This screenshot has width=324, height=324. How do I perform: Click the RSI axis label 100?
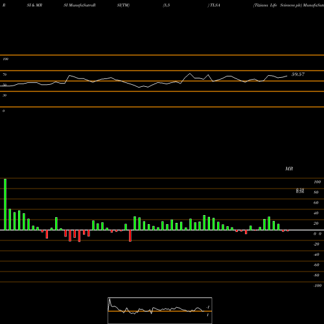coord(6,59)
